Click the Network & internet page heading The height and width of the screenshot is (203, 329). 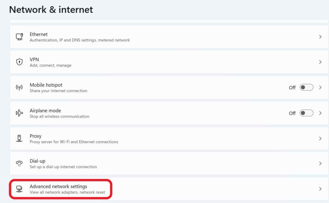tap(51, 10)
